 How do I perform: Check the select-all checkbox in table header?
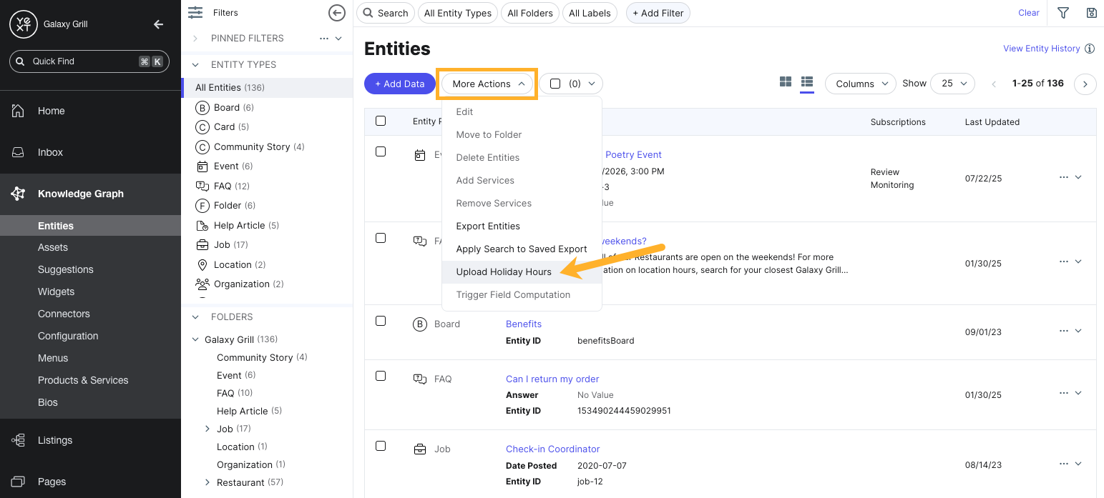pyautogui.click(x=380, y=121)
